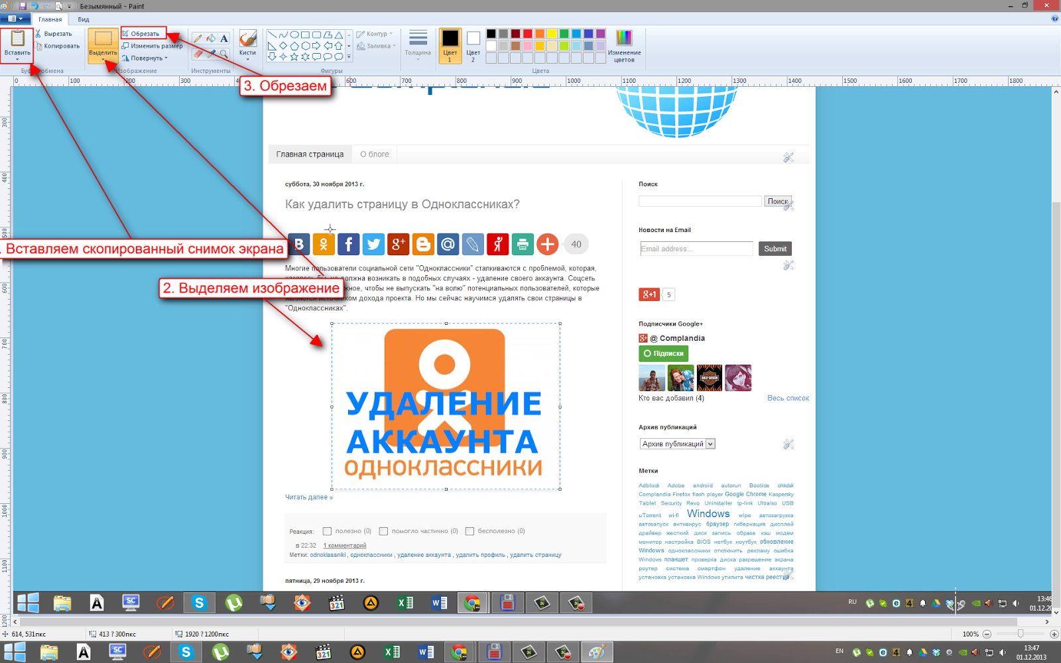
Task: Click the Paint icon in Windows taskbar
Action: point(597,652)
